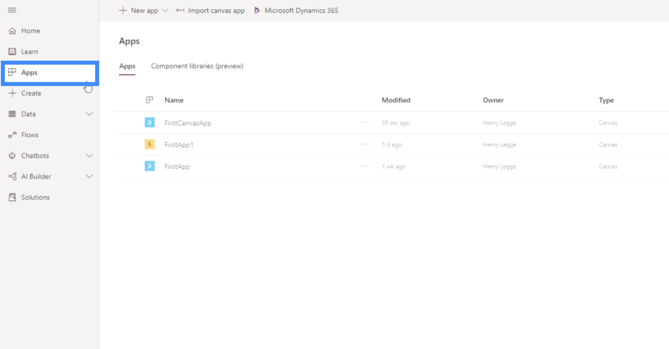Click the '1 wk ago' modified cell
Image resolution: width=669 pixels, height=349 pixels.
pyautogui.click(x=393, y=167)
